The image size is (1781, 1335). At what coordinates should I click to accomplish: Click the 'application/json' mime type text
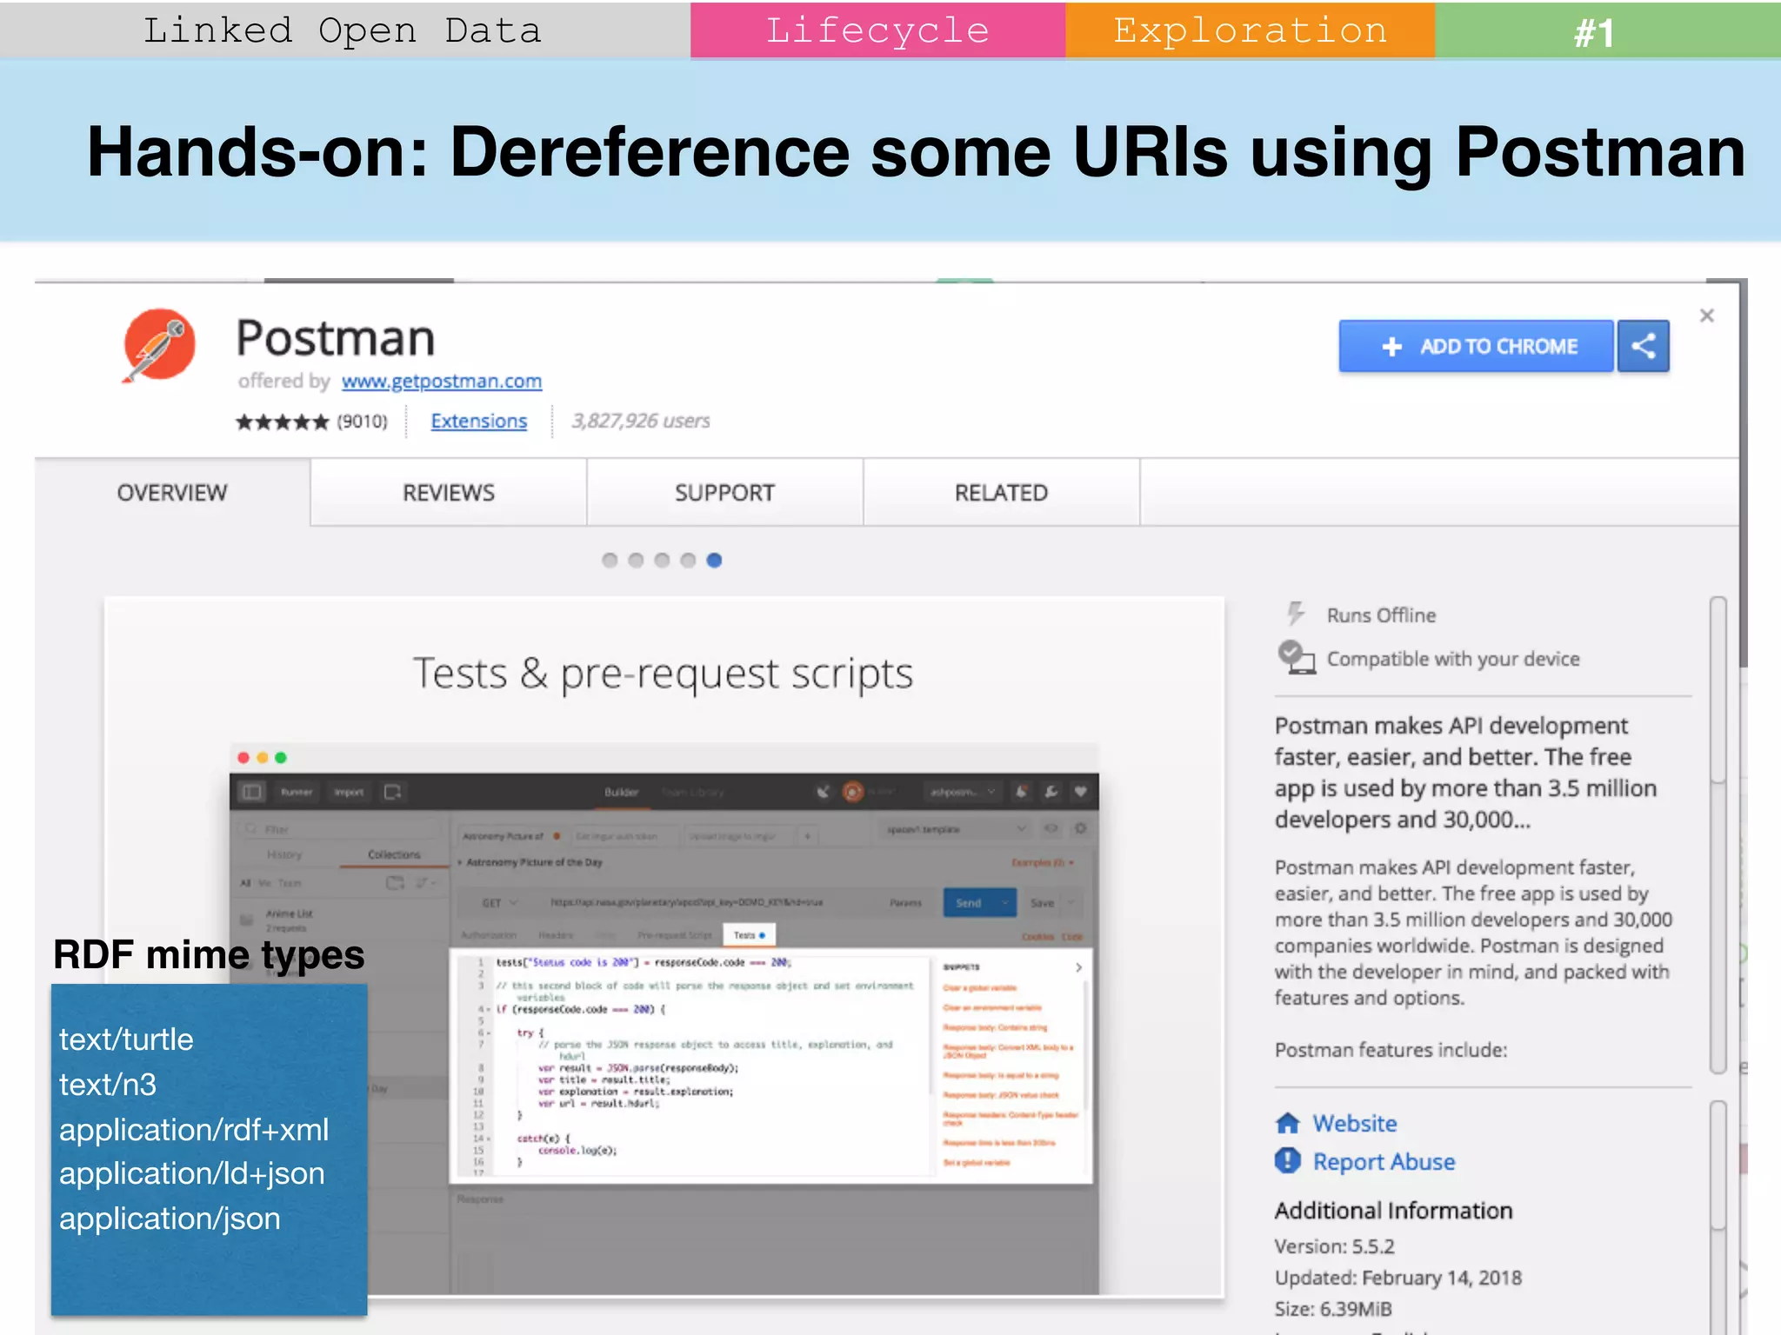pos(170,1219)
